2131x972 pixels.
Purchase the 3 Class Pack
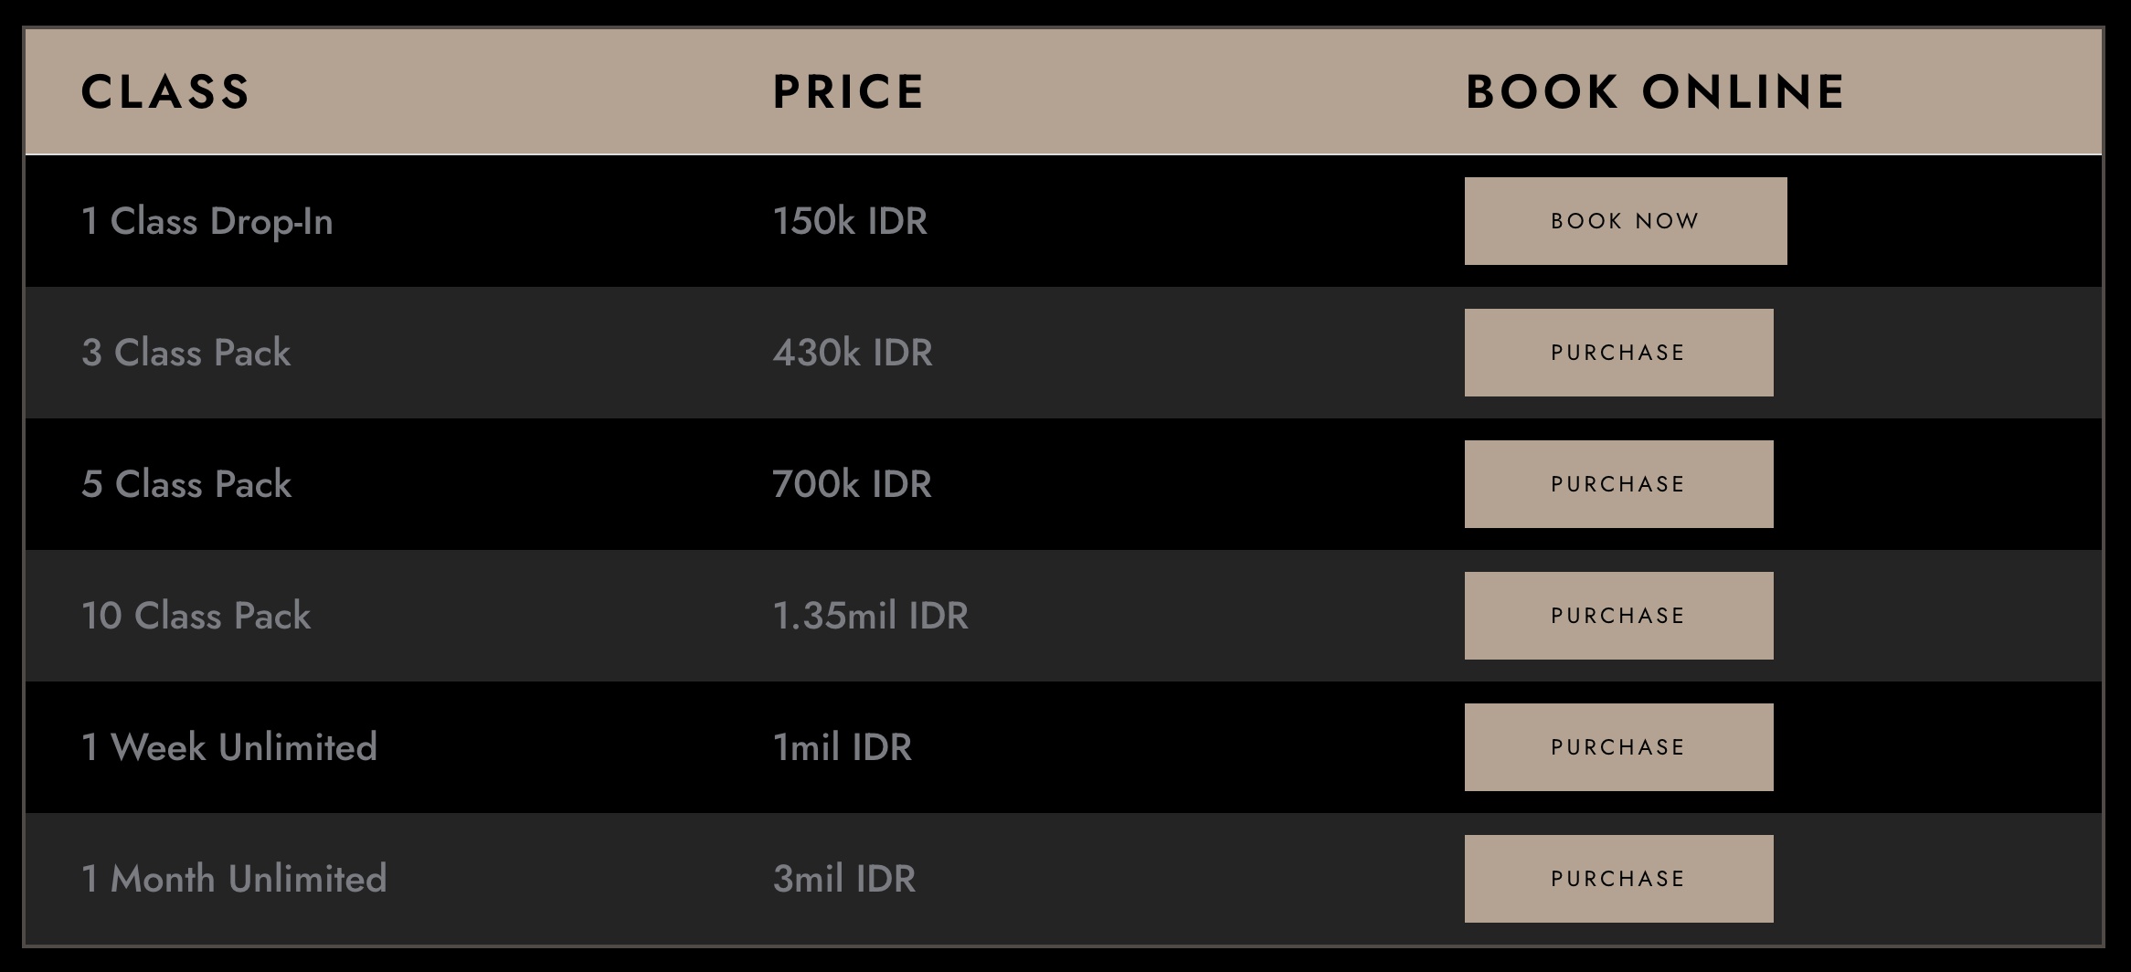coord(1618,353)
